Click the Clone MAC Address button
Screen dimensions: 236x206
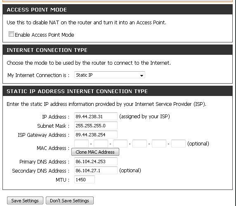pyautogui.click(x=95, y=152)
